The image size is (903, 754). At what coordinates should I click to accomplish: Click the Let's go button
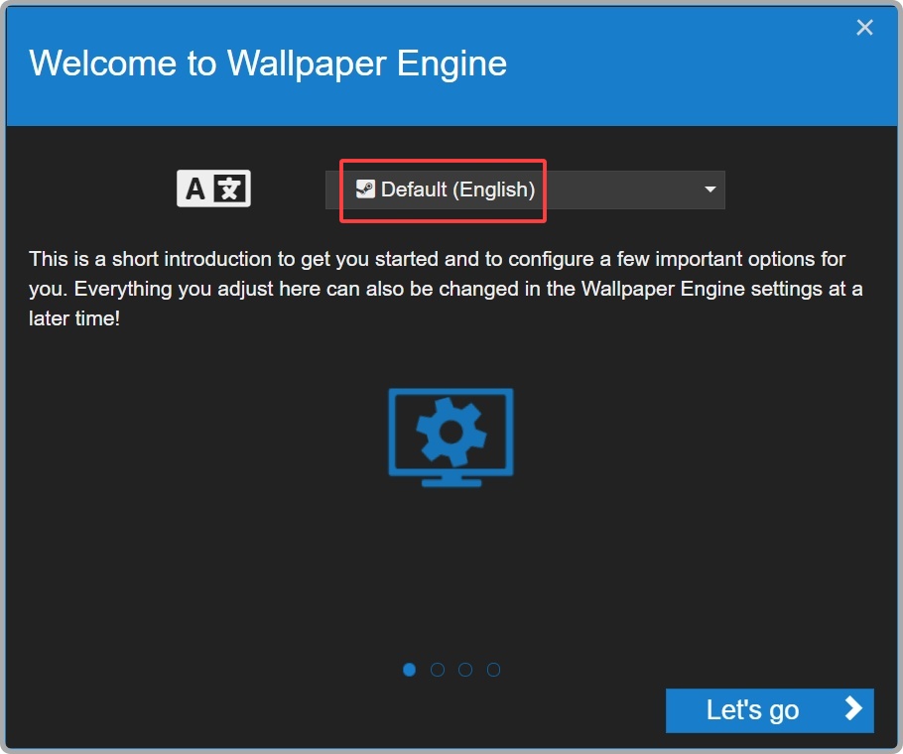tap(769, 710)
